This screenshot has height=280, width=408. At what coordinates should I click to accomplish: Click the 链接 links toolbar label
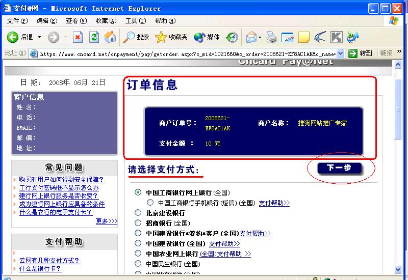coord(386,53)
